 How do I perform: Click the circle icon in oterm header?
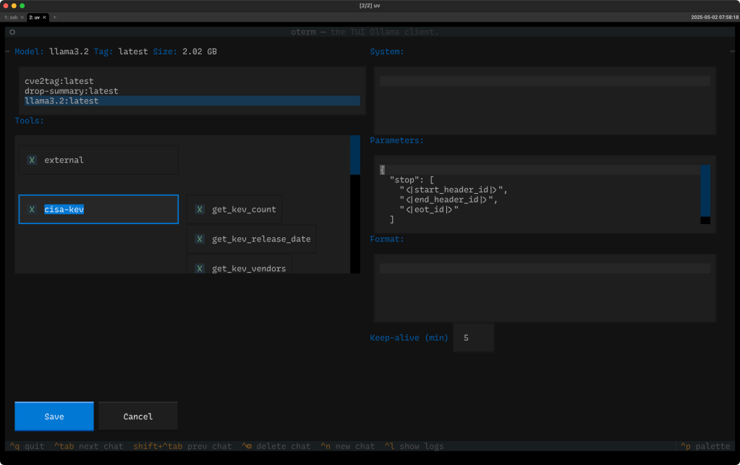pyautogui.click(x=12, y=32)
